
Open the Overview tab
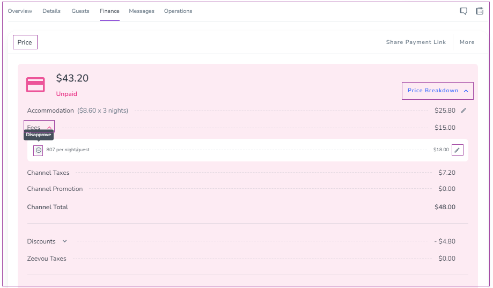(20, 11)
